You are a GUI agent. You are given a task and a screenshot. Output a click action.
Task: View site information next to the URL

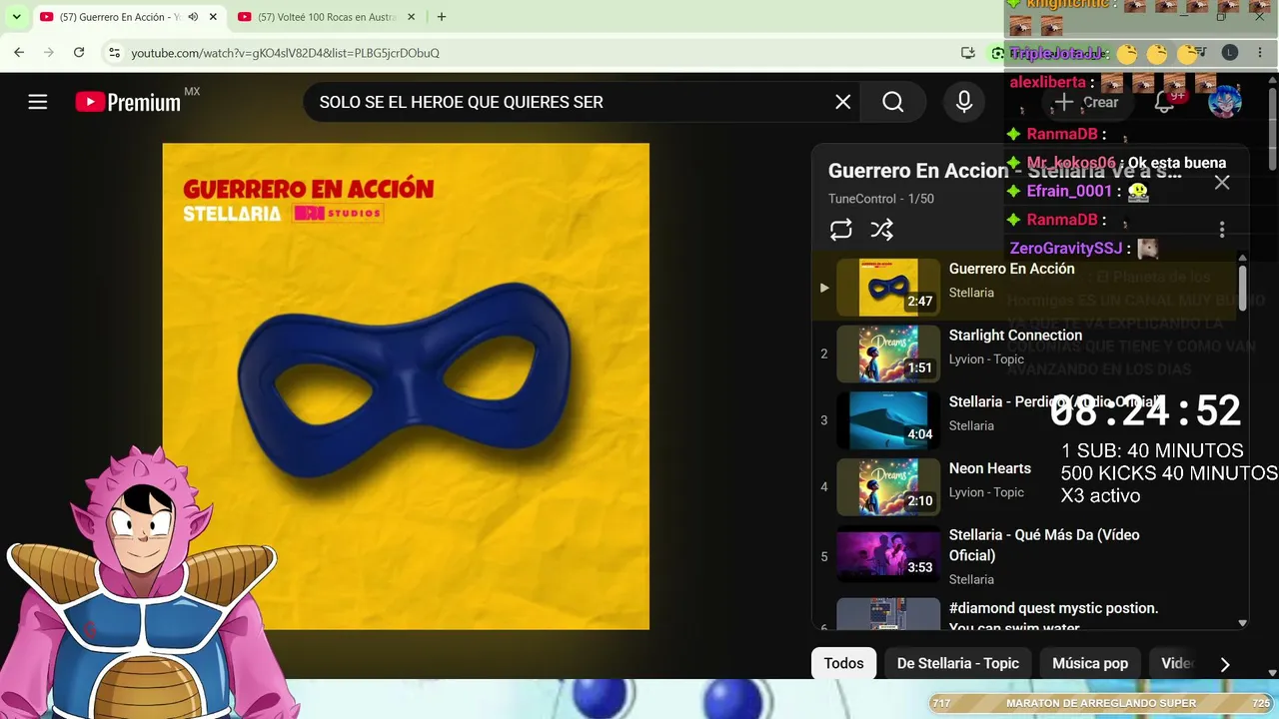coord(114,53)
